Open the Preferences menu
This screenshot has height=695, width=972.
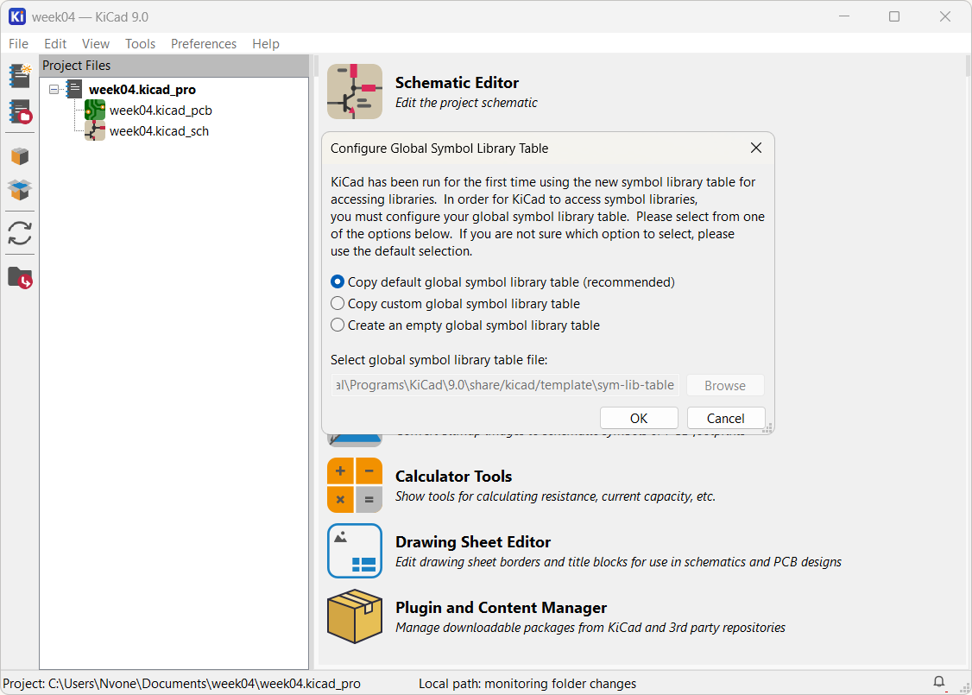point(204,44)
